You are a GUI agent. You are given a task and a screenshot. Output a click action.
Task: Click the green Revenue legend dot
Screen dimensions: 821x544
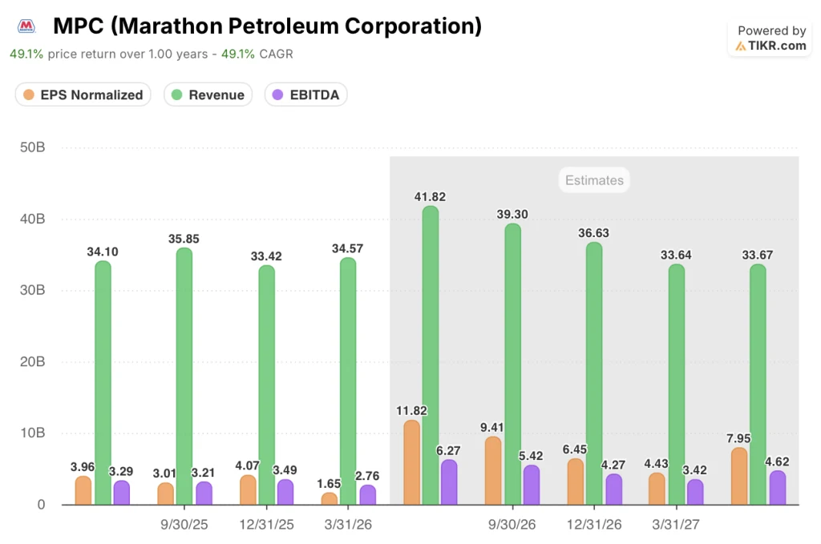point(177,95)
